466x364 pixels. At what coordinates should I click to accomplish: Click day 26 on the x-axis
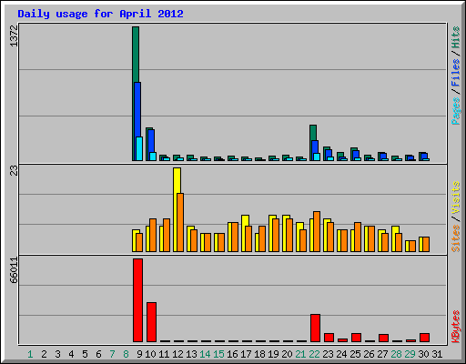click(369, 354)
